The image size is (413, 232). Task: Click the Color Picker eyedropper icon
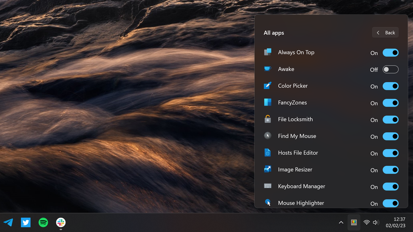(x=268, y=86)
